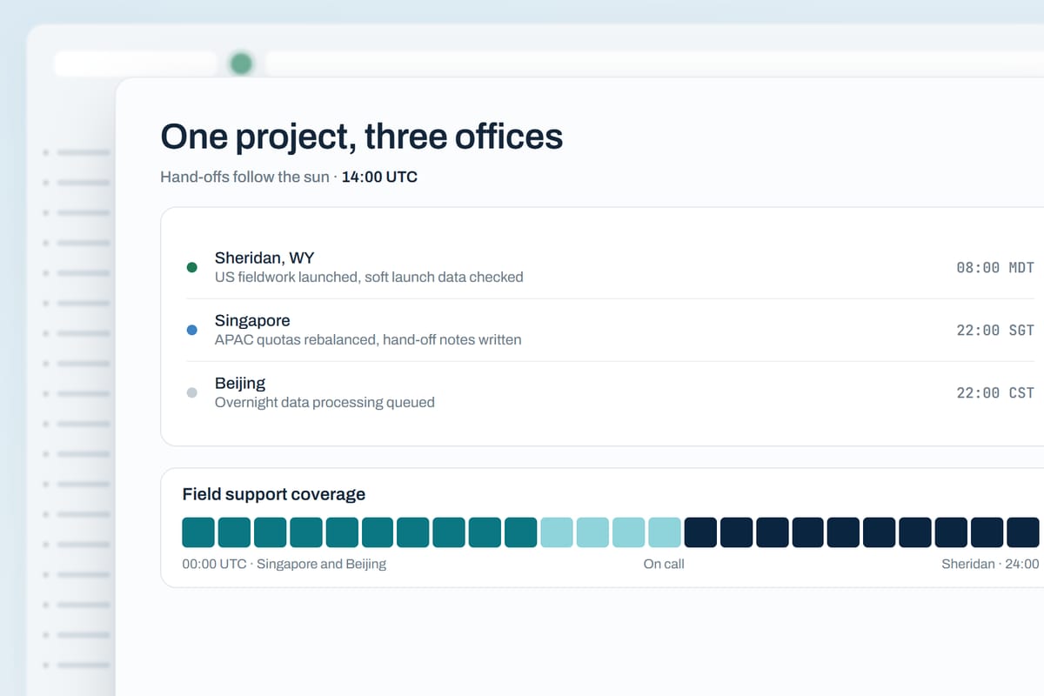Select the first light-teal on-call coverage block
The width and height of the screenshot is (1044, 696).
pos(557,532)
